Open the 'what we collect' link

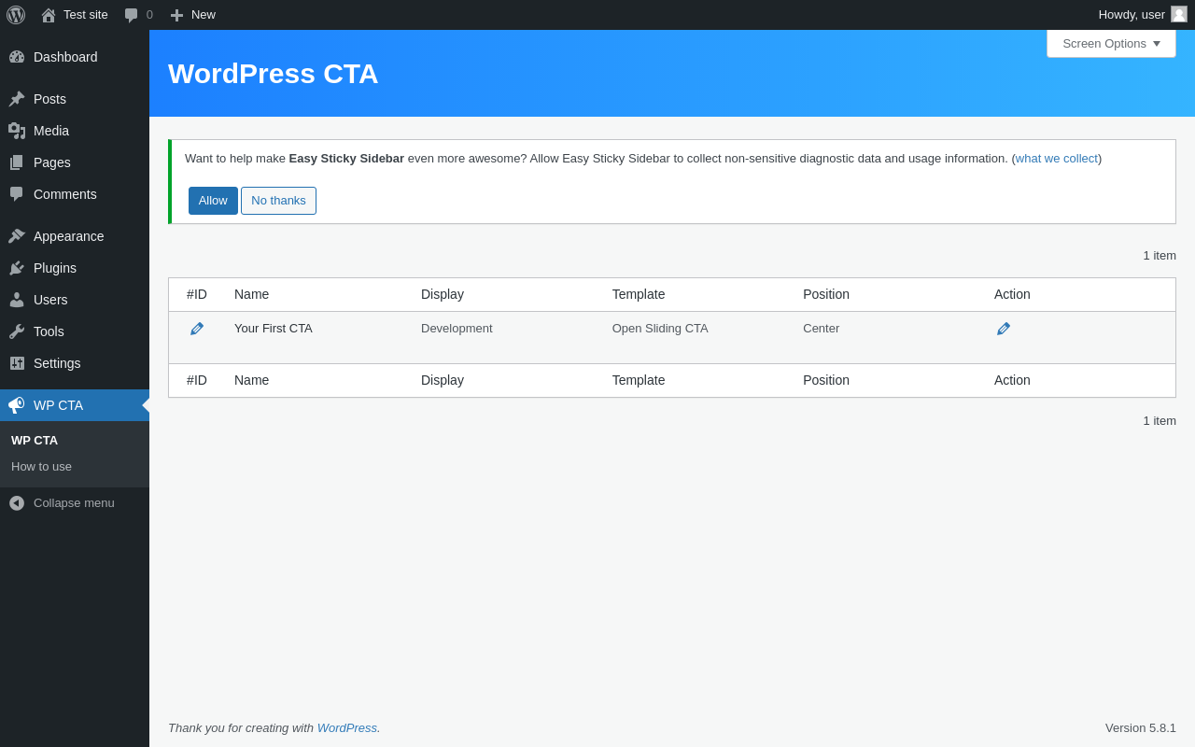pyautogui.click(x=1057, y=159)
